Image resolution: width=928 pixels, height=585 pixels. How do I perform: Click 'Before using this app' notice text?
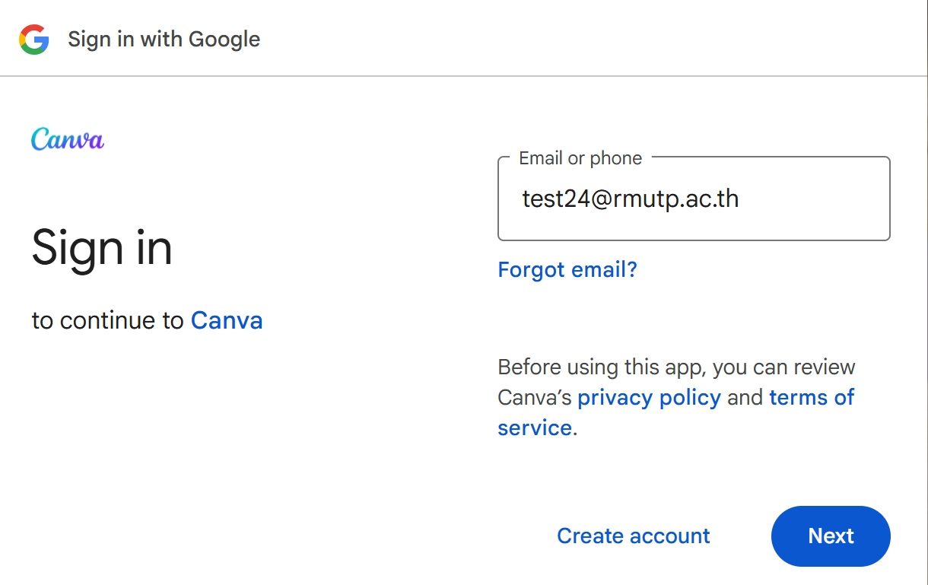click(x=676, y=397)
